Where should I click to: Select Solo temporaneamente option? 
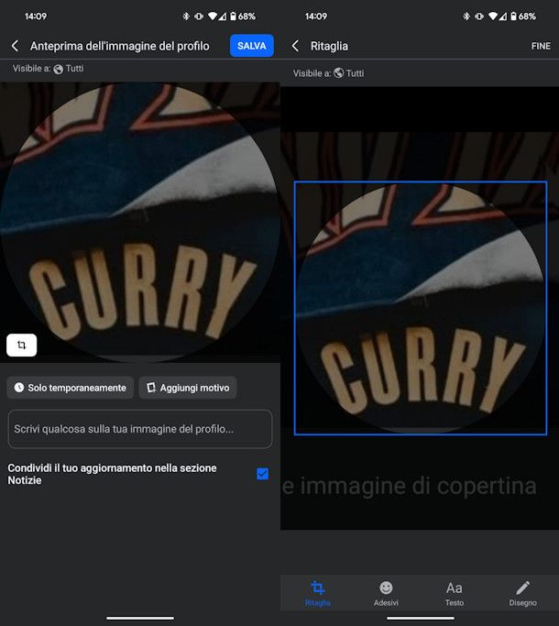(70, 388)
